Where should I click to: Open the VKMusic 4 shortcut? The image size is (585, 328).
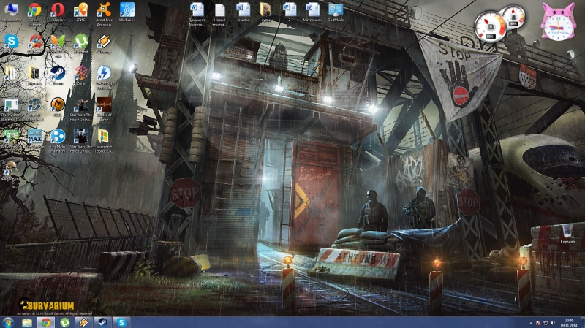pyautogui.click(x=127, y=11)
